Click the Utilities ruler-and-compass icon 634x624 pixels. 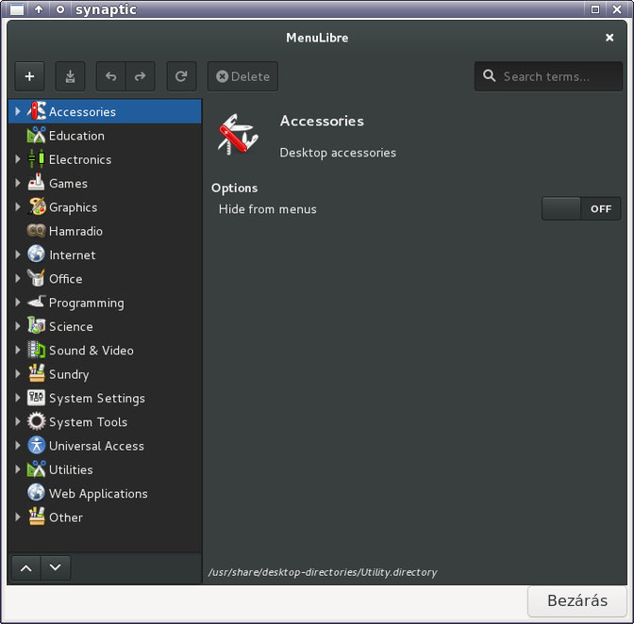[x=37, y=468]
